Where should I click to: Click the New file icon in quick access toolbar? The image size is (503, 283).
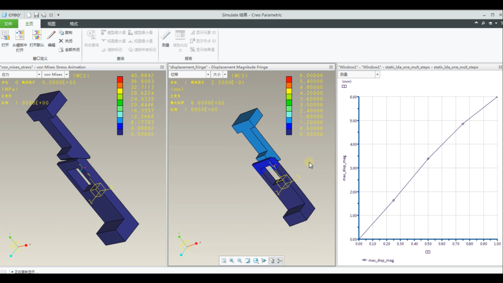coord(29,15)
